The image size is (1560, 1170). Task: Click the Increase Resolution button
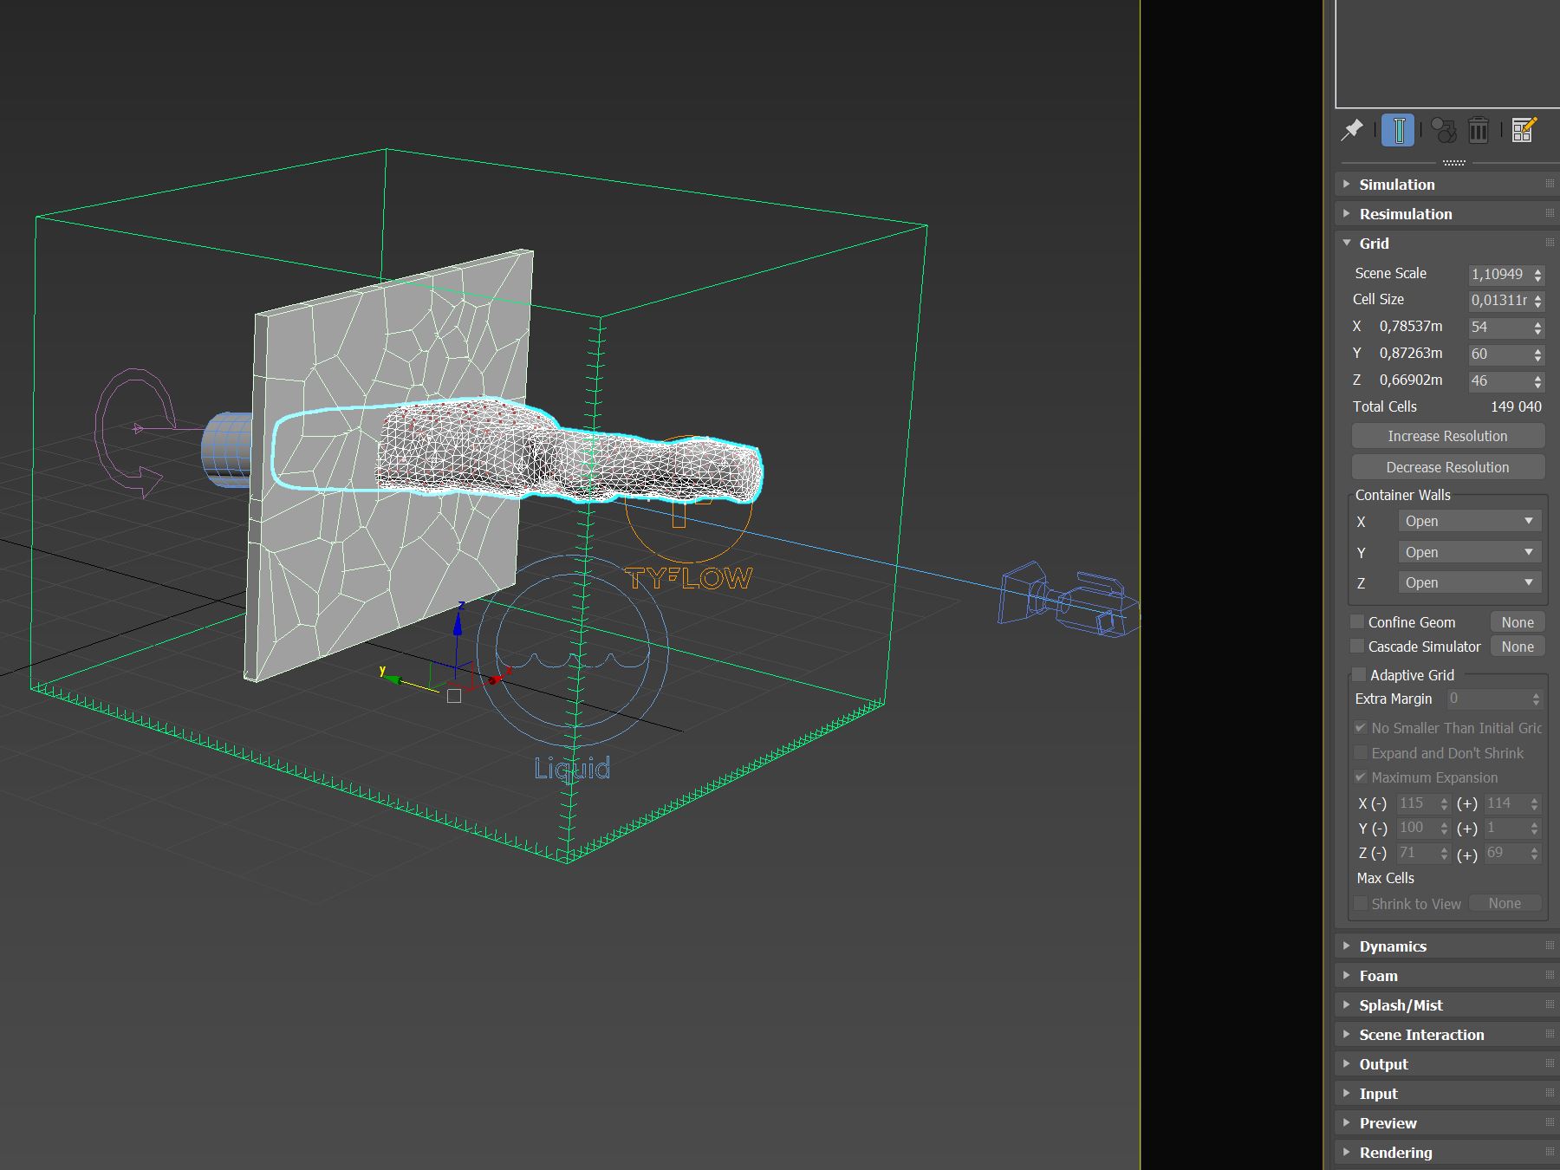1447,436
